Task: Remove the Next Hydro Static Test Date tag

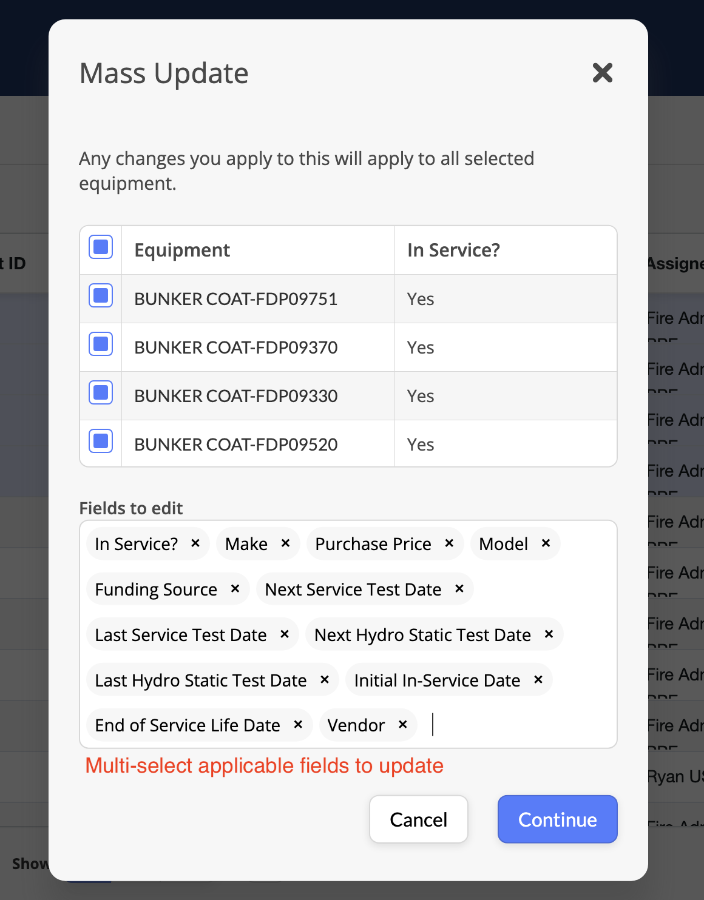Action: point(549,634)
